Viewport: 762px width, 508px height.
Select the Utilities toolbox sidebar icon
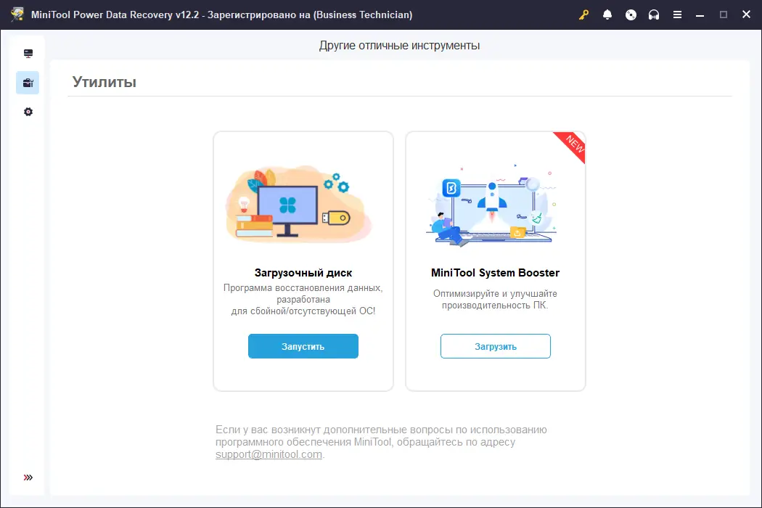(28, 83)
